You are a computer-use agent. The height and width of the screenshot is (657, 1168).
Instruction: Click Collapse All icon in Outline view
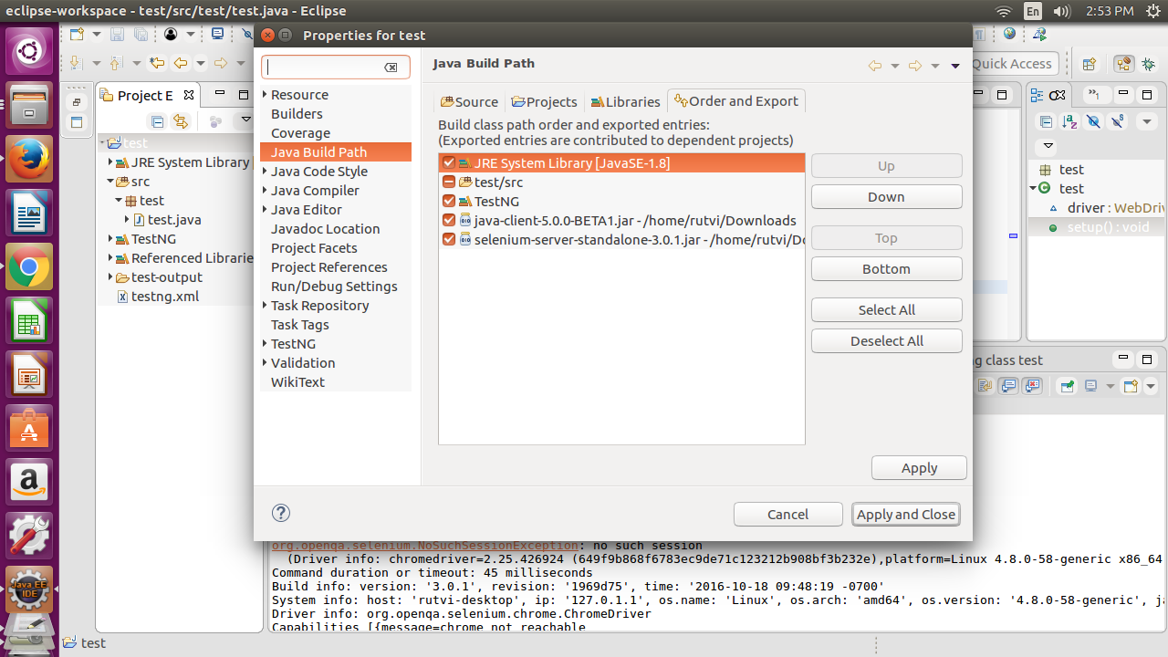(1047, 121)
